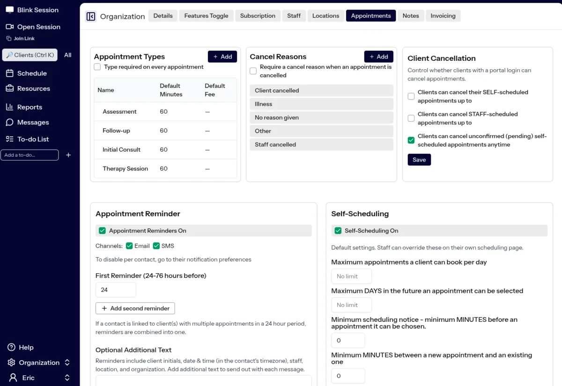Click the Resources briefcase icon
The width and height of the screenshot is (562, 386).
coord(9,88)
